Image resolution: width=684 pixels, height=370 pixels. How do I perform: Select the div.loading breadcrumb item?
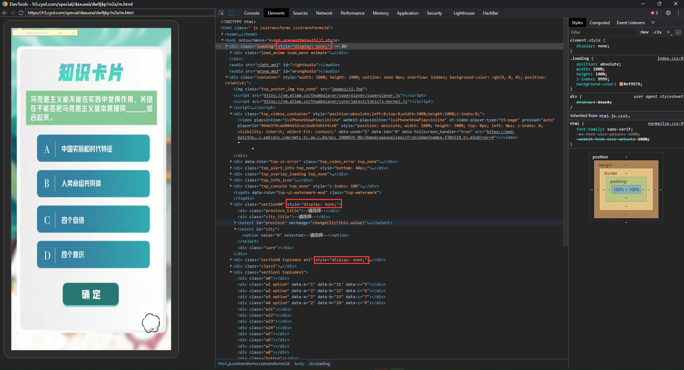tap(319, 364)
